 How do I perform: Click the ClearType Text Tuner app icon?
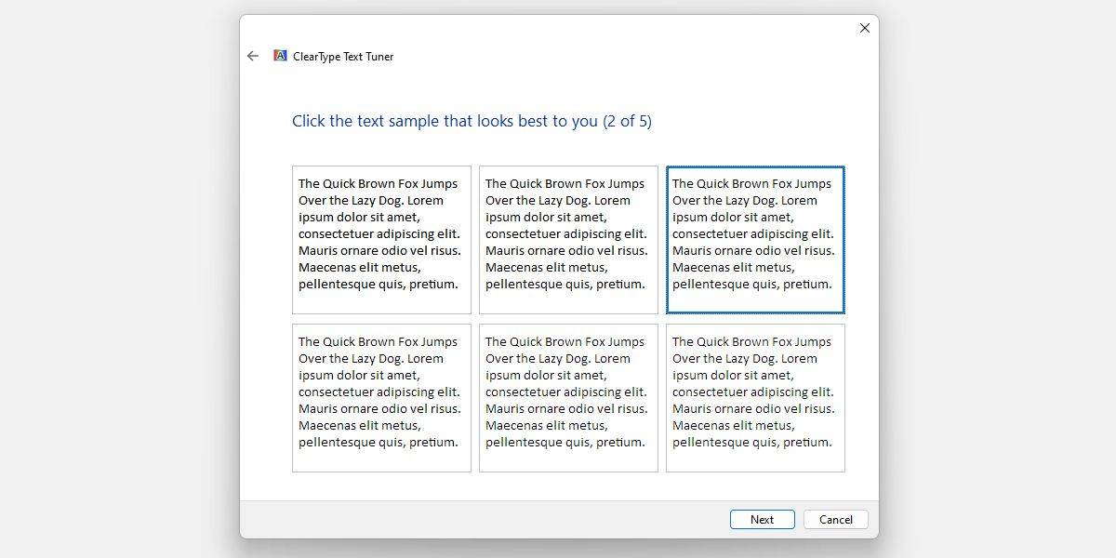(280, 56)
